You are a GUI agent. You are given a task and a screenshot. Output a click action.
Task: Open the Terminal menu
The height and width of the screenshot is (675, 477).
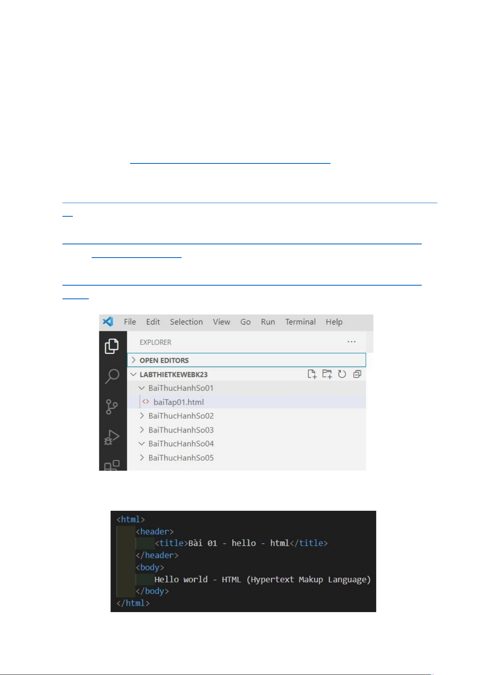coord(300,322)
